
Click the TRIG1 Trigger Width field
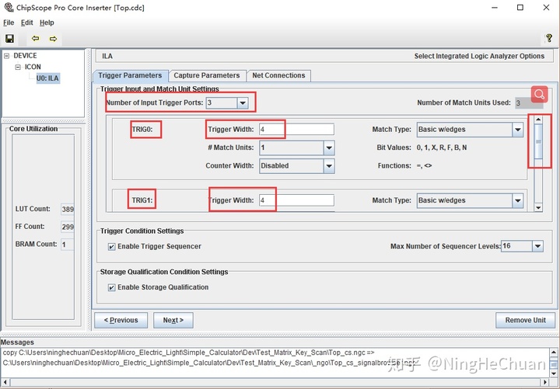coord(296,200)
